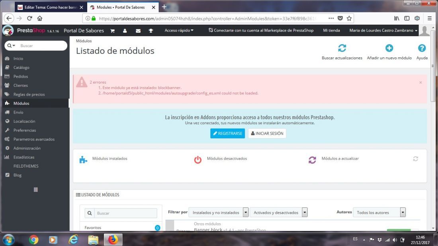Open Maria de Lourdes user dropdown
Screen dimensions: 438x246
click(383, 30)
